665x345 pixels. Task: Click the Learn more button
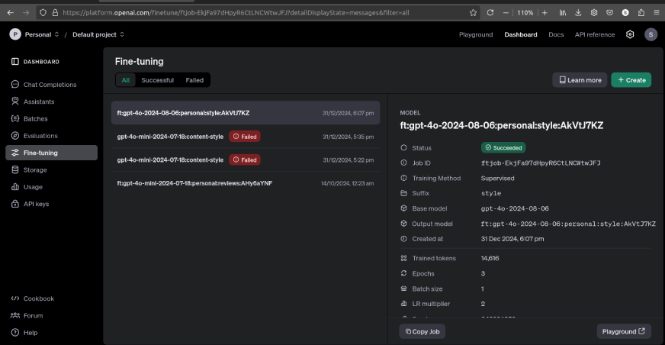click(x=580, y=80)
